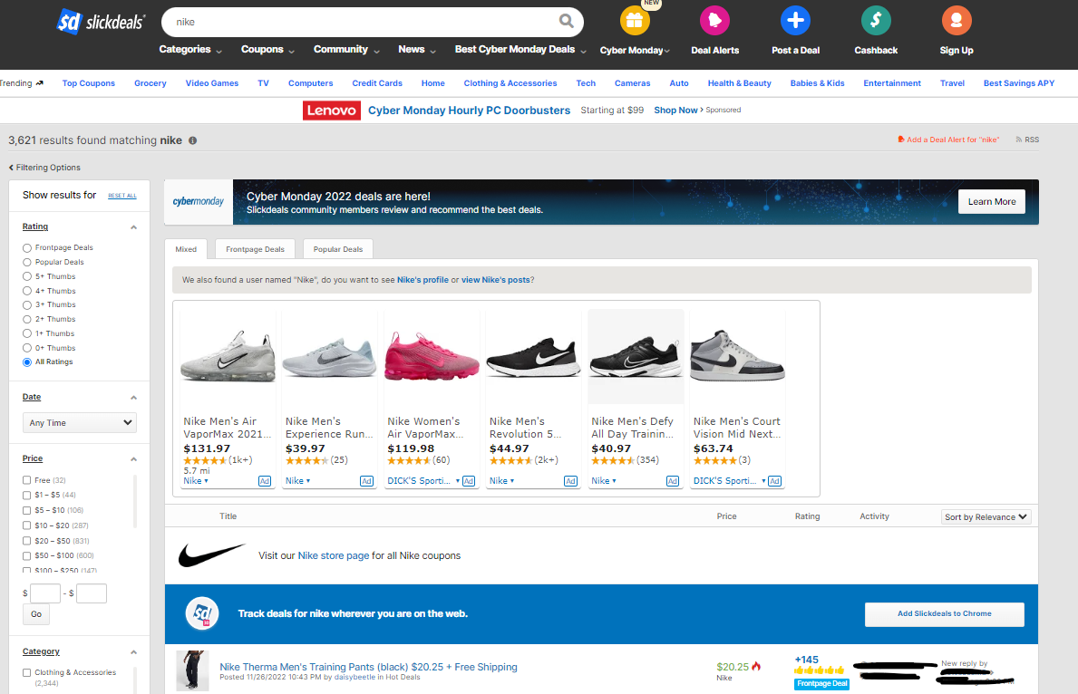Viewport: 1078px width, 694px height.
Task: Open the Cyber Monday gift icon
Action: pos(635,21)
